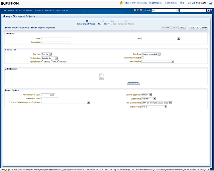Click the Return to Trial people icon

click(121, 3)
